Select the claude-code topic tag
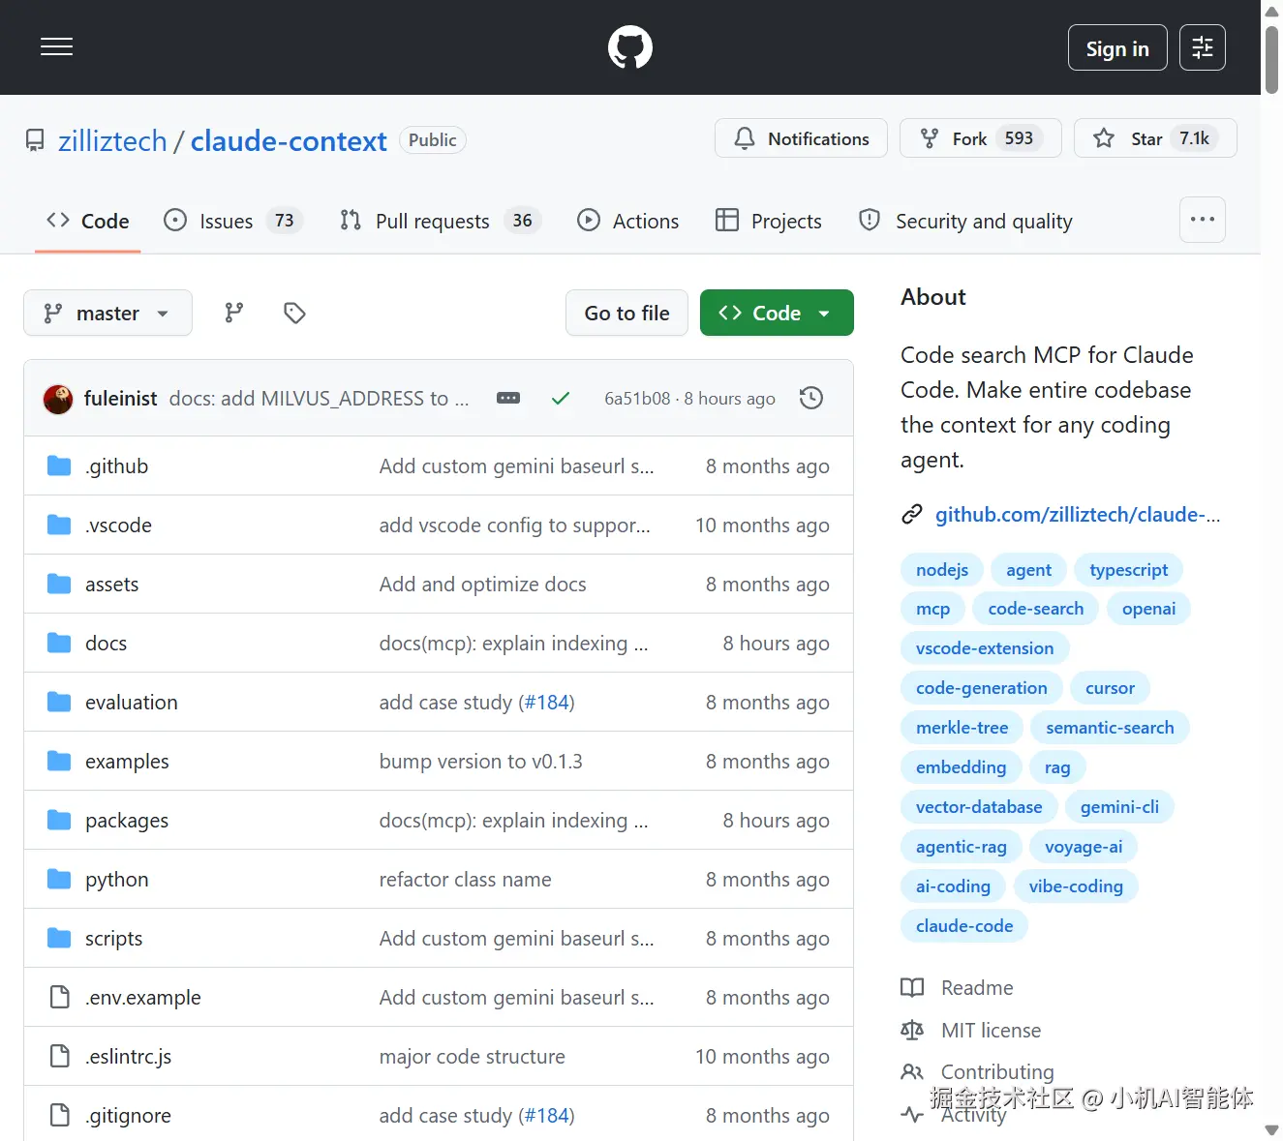Viewport: 1283px width, 1141px height. pos(964,925)
